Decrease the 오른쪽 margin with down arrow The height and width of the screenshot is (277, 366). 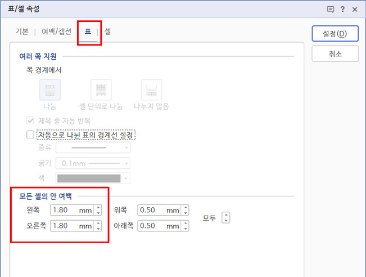coord(98,229)
